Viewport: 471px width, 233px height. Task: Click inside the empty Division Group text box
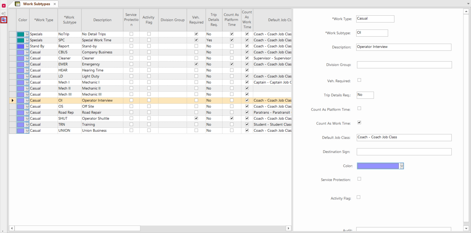point(404,65)
